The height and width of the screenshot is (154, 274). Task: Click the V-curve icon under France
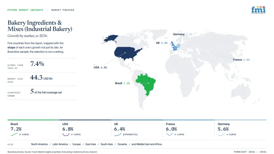(x=169, y=134)
